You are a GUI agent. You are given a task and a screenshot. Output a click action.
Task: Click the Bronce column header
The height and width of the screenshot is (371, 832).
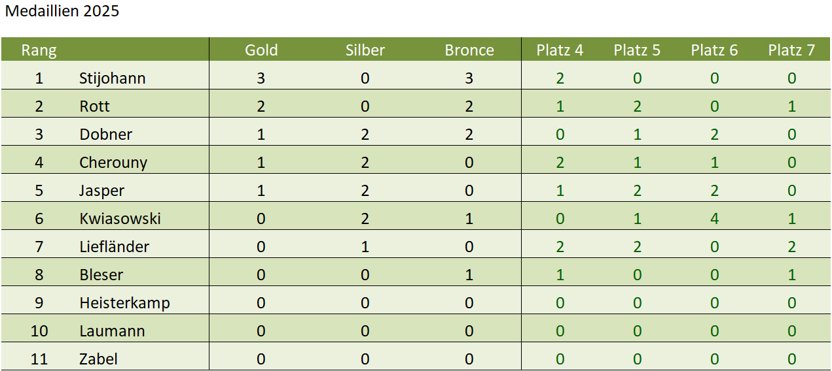click(469, 50)
